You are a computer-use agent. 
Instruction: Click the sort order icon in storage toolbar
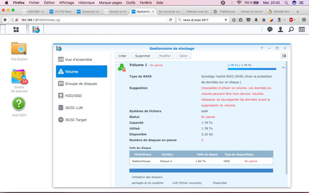(284, 56)
